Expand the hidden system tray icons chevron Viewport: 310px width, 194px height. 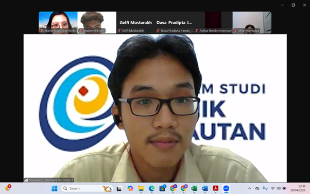pos(250,188)
